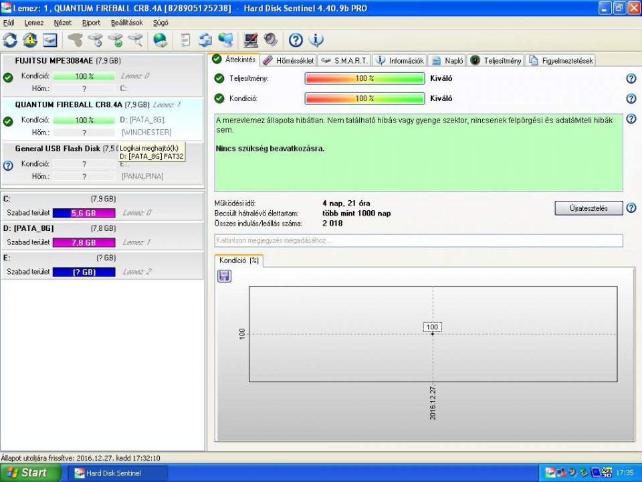Click the E: partition header

click(102, 258)
